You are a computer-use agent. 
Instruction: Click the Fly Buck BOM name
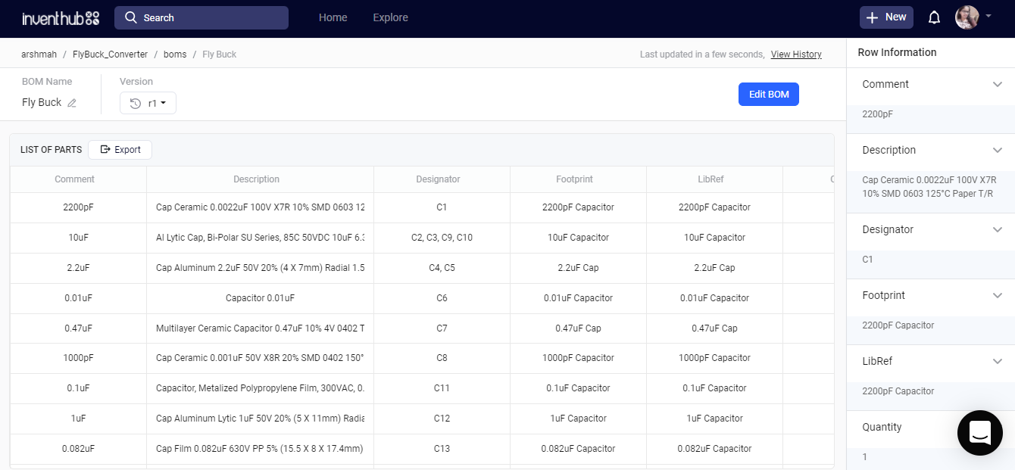coord(42,103)
